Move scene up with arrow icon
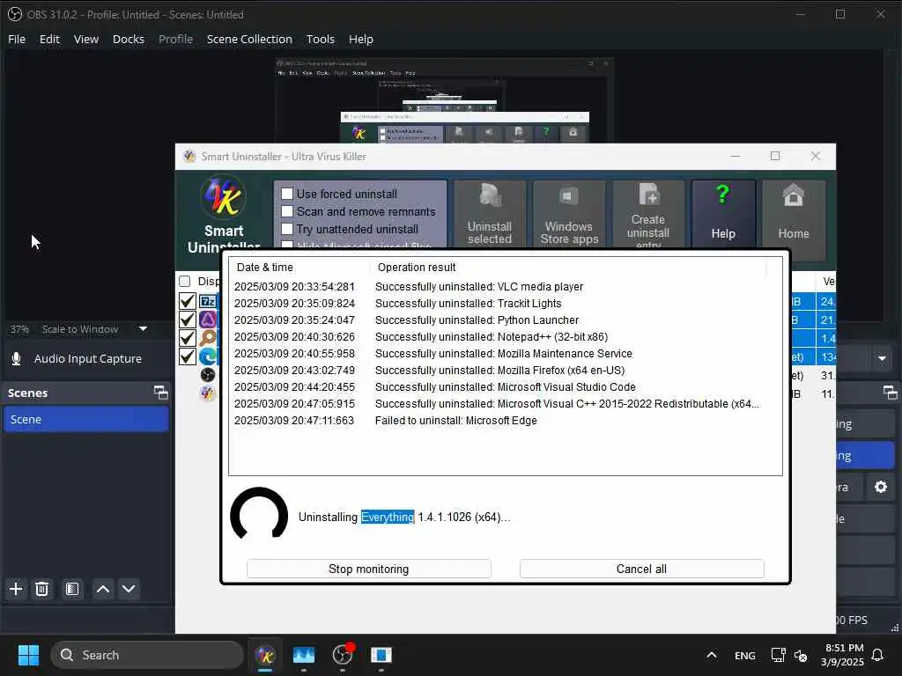This screenshot has width=902, height=676. [x=103, y=589]
